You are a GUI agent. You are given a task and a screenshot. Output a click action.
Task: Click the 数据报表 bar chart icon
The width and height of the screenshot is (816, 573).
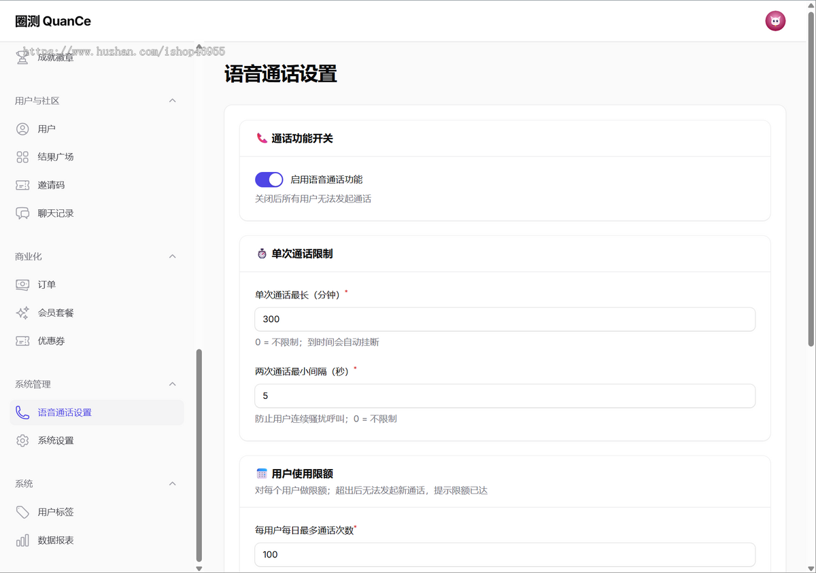pyautogui.click(x=22, y=540)
